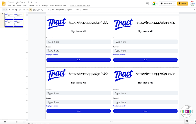
Task: Open the Layout dropdown
Action: click(70, 10)
